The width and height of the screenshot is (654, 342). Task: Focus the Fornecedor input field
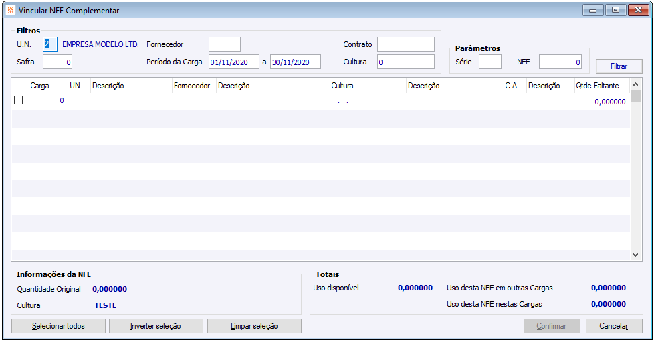coord(225,44)
